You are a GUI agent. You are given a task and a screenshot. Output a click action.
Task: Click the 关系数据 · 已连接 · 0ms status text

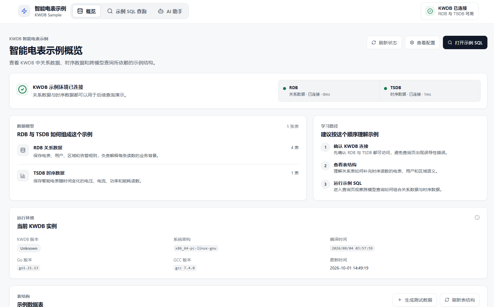(310, 94)
